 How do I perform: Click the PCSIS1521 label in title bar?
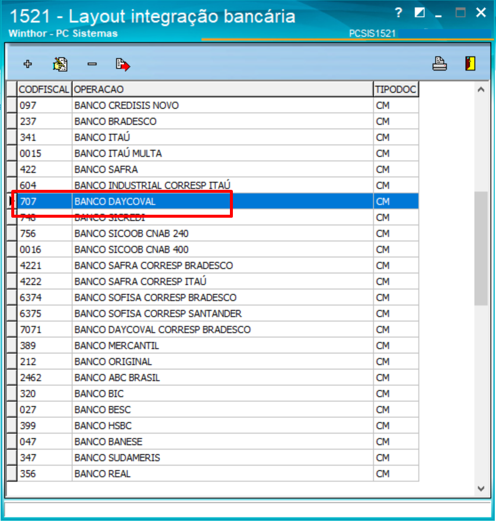click(x=372, y=33)
